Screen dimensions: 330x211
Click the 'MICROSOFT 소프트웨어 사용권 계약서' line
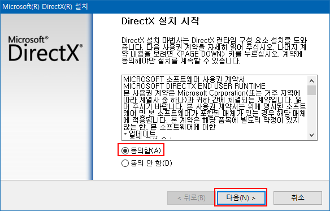(184, 79)
